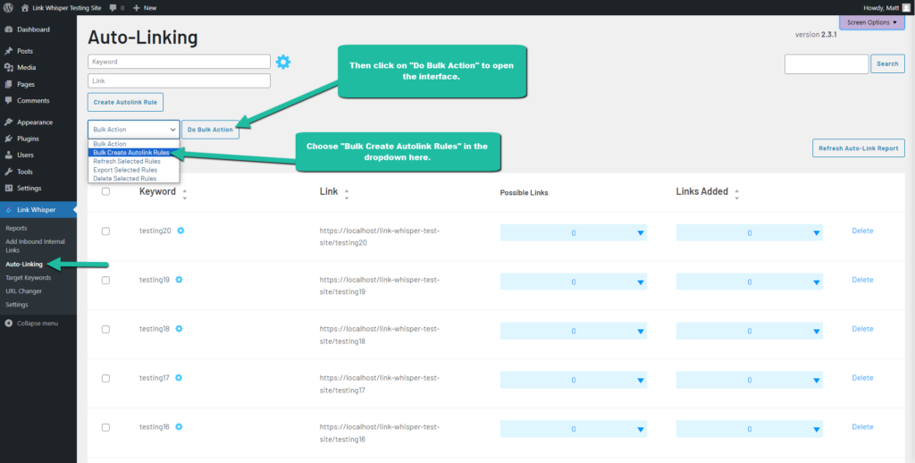Open the gear icon for testing16
The image size is (915, 463).
179,427
